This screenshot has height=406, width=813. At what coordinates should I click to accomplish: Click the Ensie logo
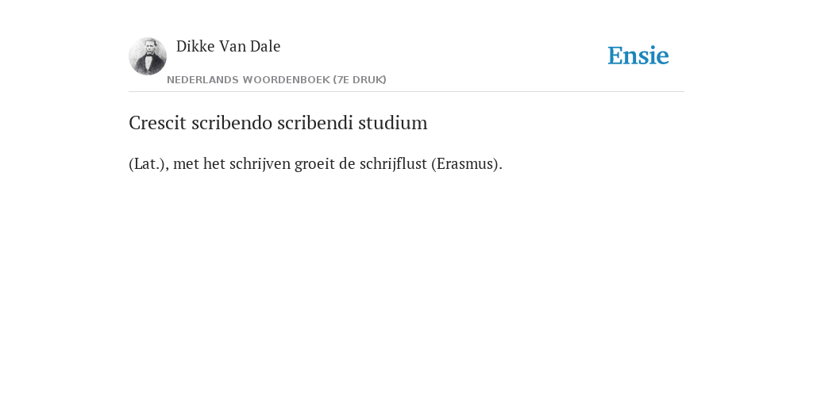coord(638,56)
